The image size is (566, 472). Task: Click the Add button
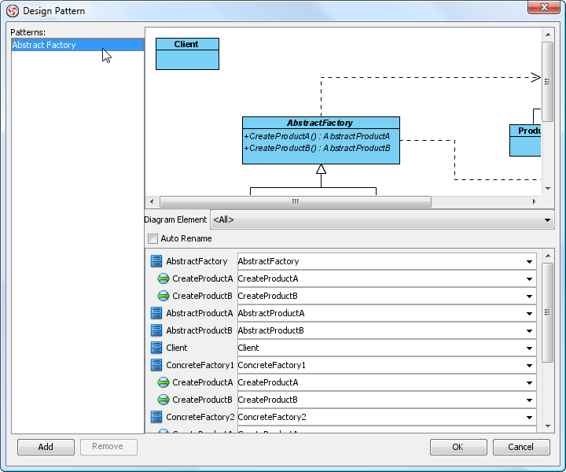click(46, 447)
